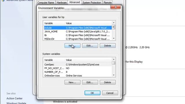Open Windows Update link in System window
Image resolution: width=185 pixels, height=104 pixels.
point(16,103)
